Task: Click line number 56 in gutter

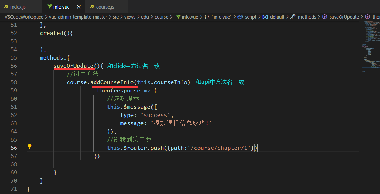Action: (x=14, y=66)
